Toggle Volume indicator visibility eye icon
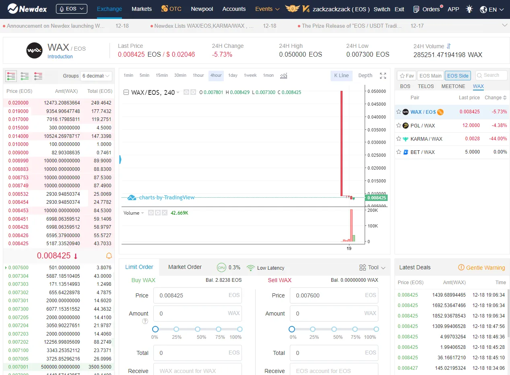 [151, 213]
